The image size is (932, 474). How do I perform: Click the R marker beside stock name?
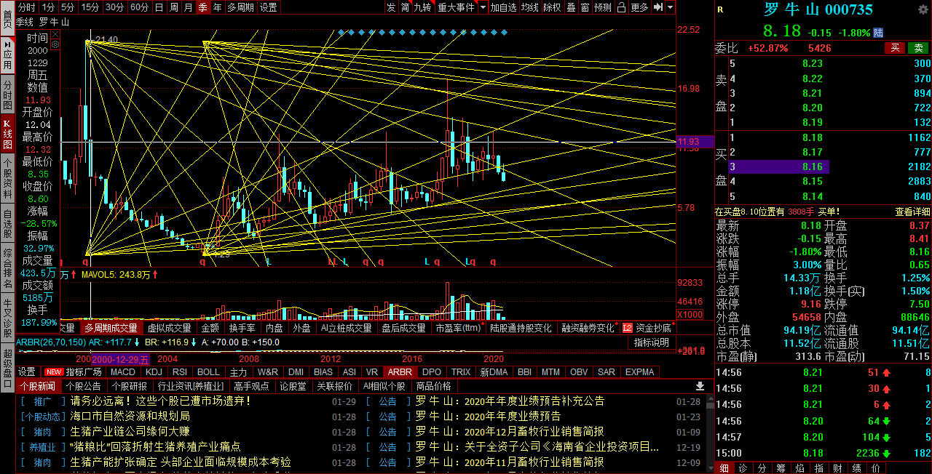720,9
